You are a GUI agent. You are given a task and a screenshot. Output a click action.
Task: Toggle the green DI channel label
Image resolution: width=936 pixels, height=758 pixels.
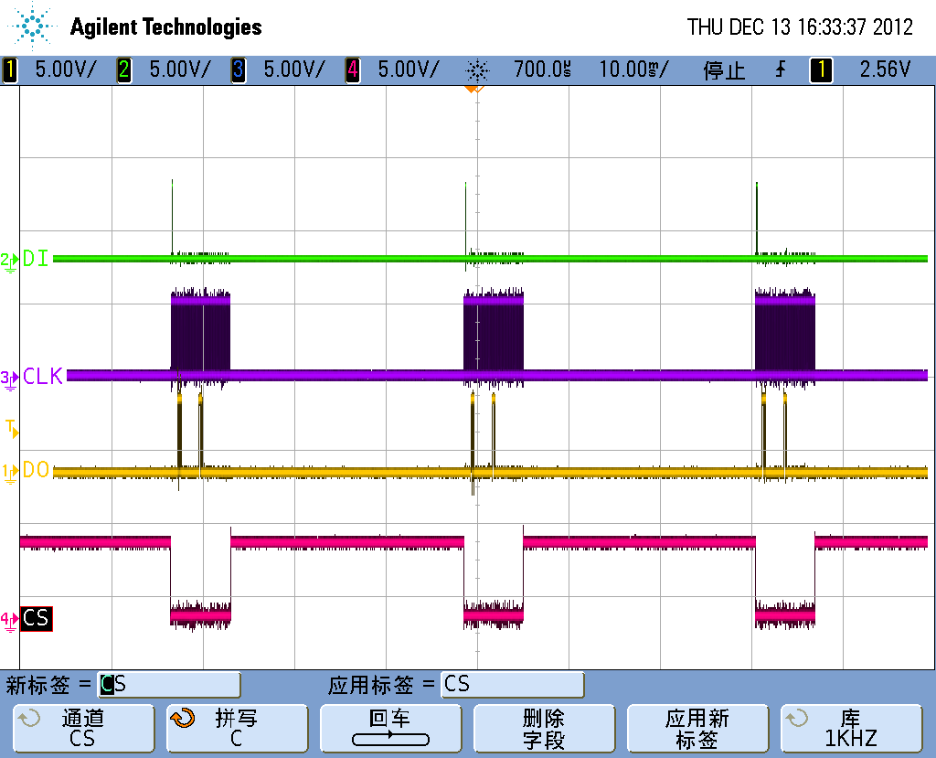point(36,259)
